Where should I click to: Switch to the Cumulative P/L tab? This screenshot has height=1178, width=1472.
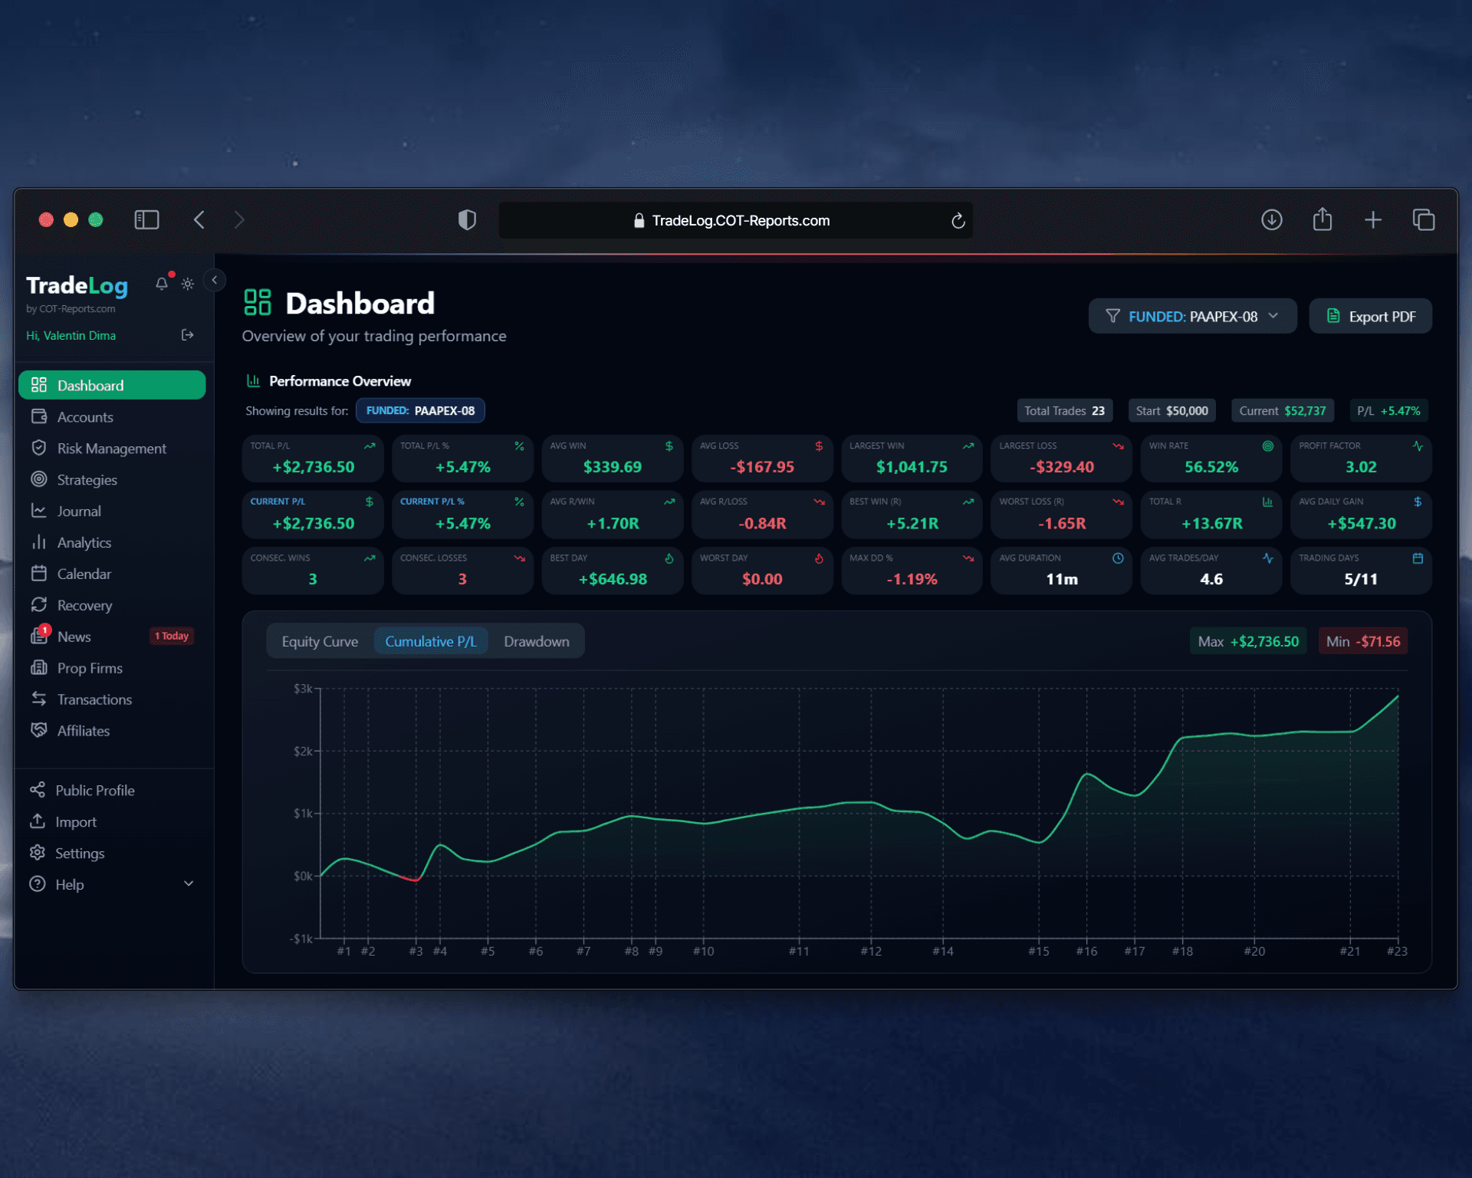tap(431, 641)
